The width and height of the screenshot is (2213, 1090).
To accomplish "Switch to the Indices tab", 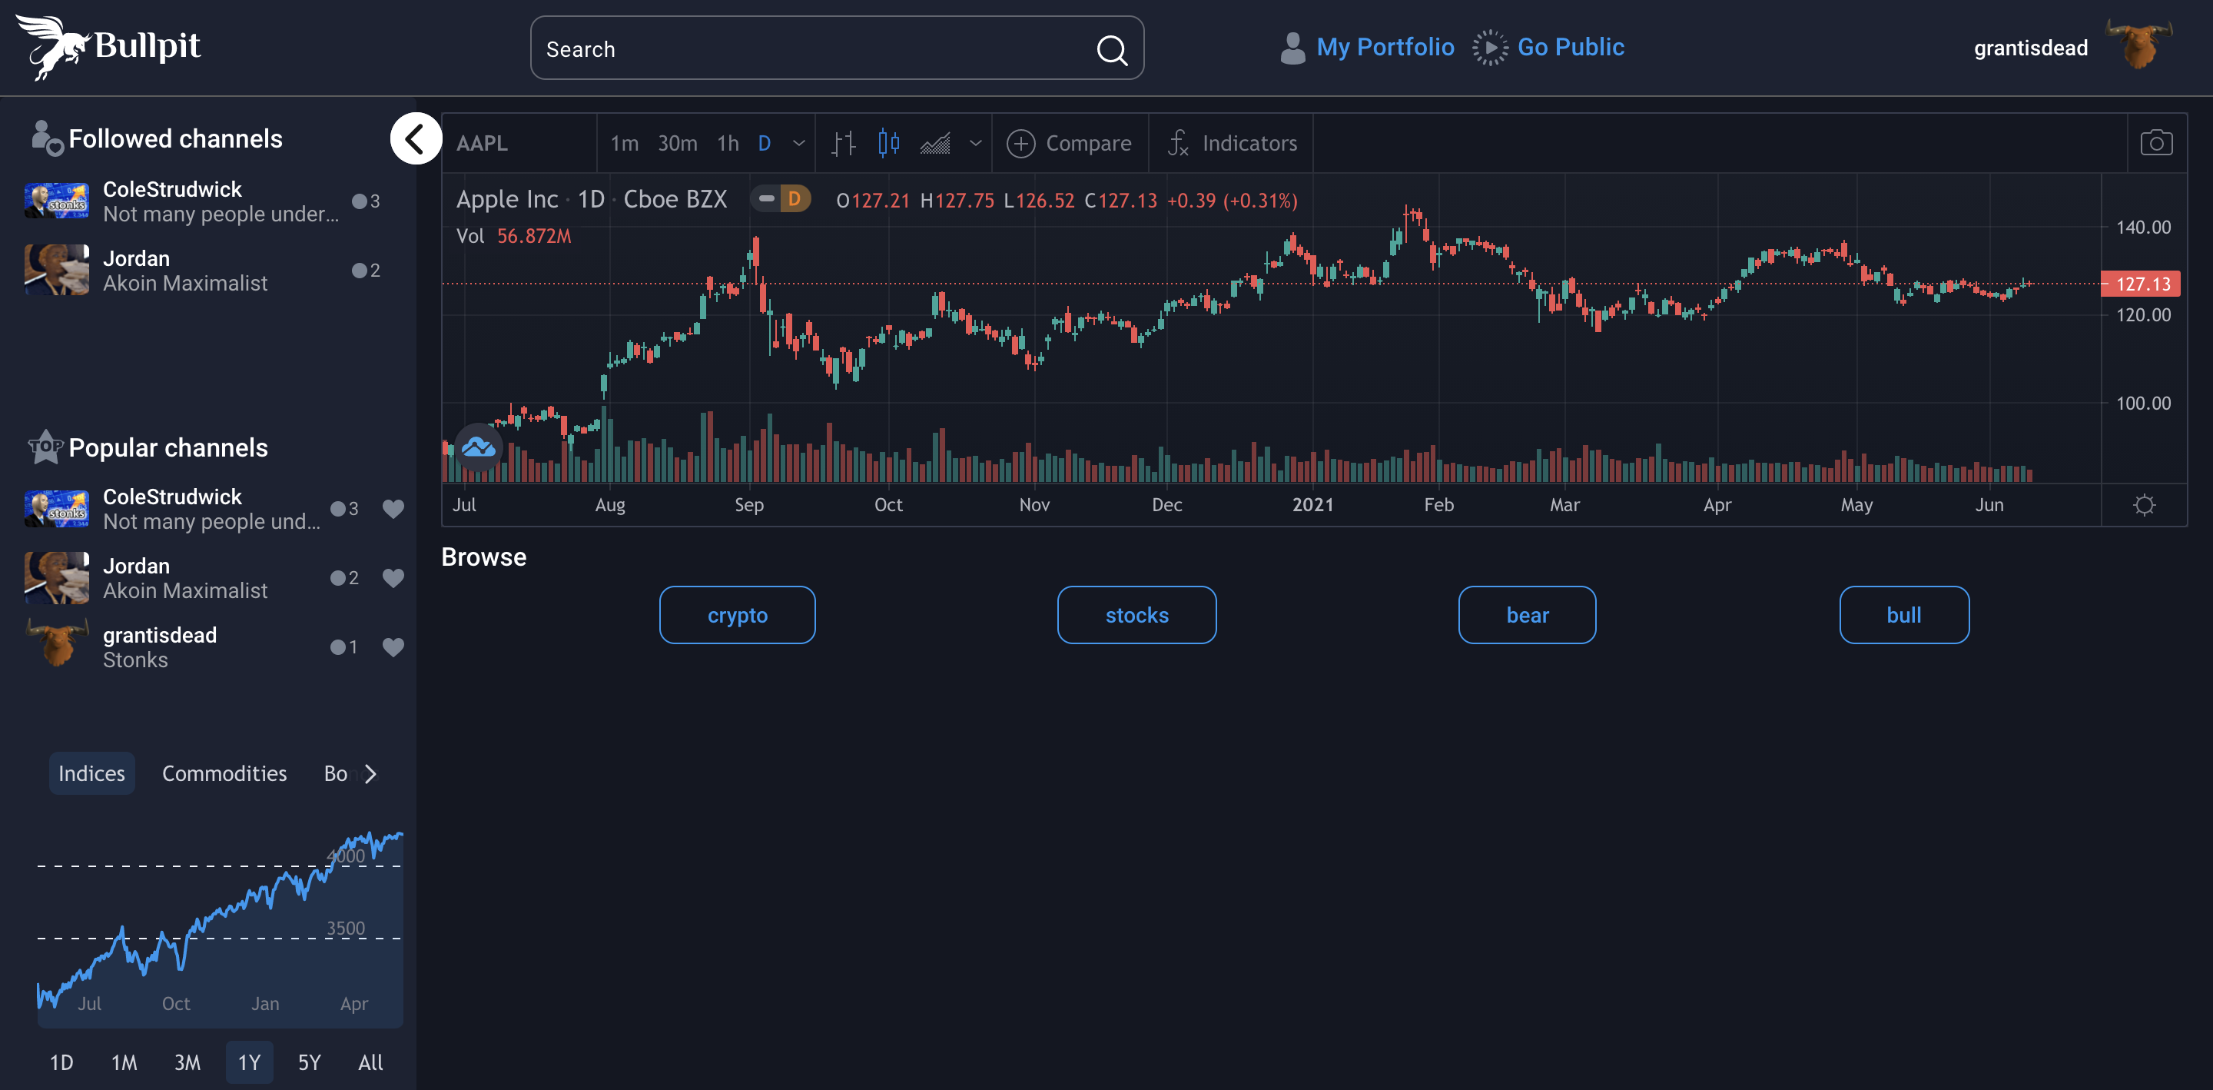I will (92, 773).
